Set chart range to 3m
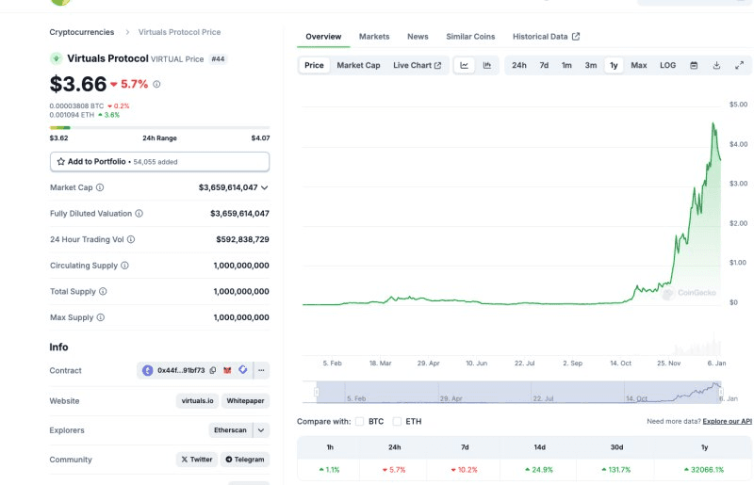The height and width of the screenshot is (485, 754). [591, 65]
